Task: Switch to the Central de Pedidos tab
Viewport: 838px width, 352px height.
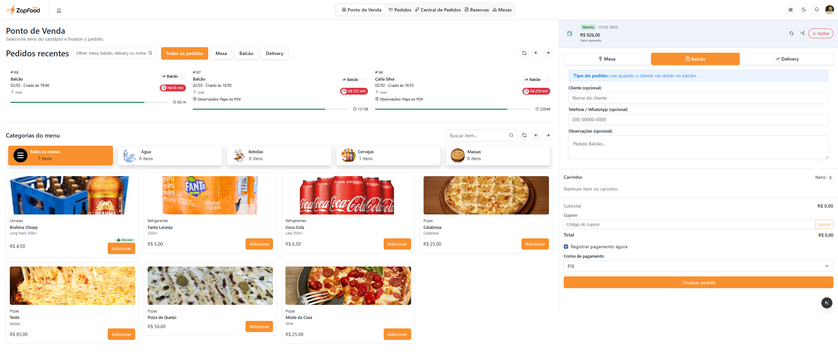Action: tap(438, 9)
